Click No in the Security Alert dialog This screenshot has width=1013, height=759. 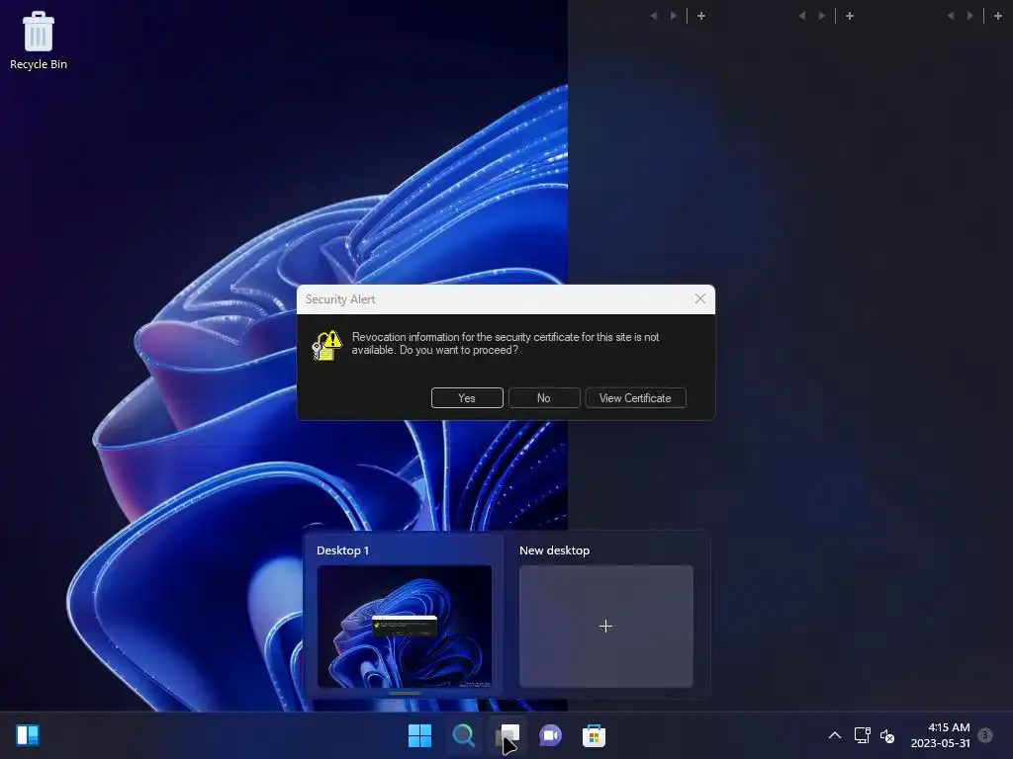tap(544, 398)
